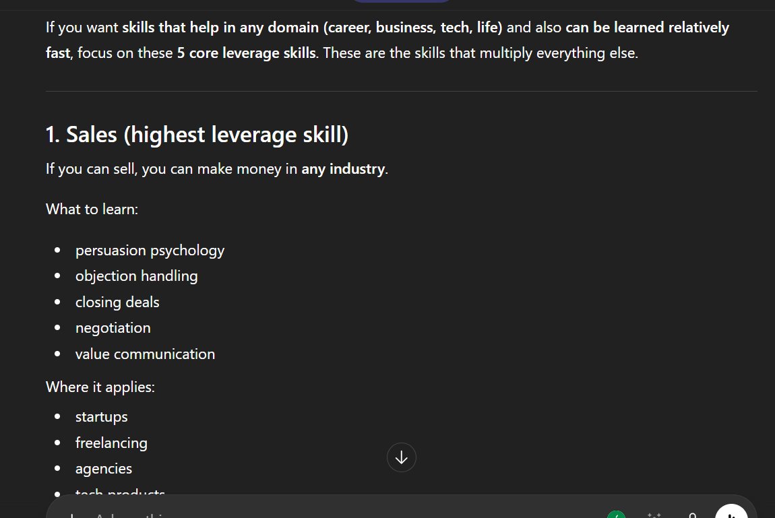
Task: Click the scroll-to-bottom arrow button
Action: [402, 457]
